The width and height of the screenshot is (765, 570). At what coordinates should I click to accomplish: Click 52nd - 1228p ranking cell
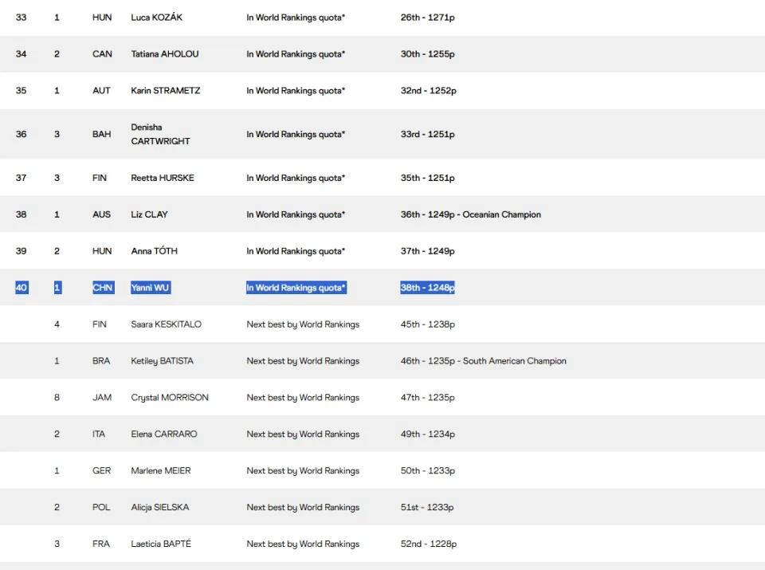(x=429, y=544)
